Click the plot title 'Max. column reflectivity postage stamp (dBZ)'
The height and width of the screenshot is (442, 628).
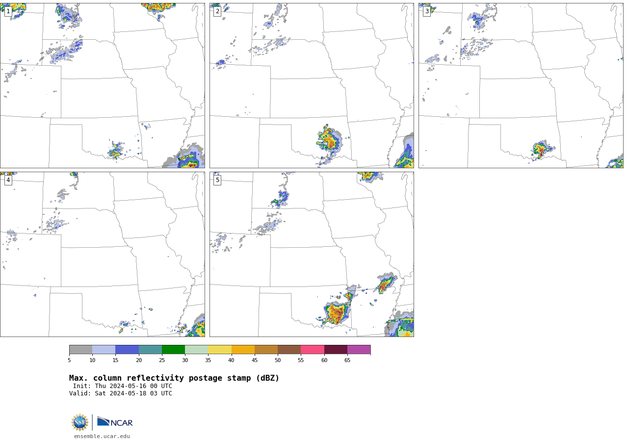point(174,378)
